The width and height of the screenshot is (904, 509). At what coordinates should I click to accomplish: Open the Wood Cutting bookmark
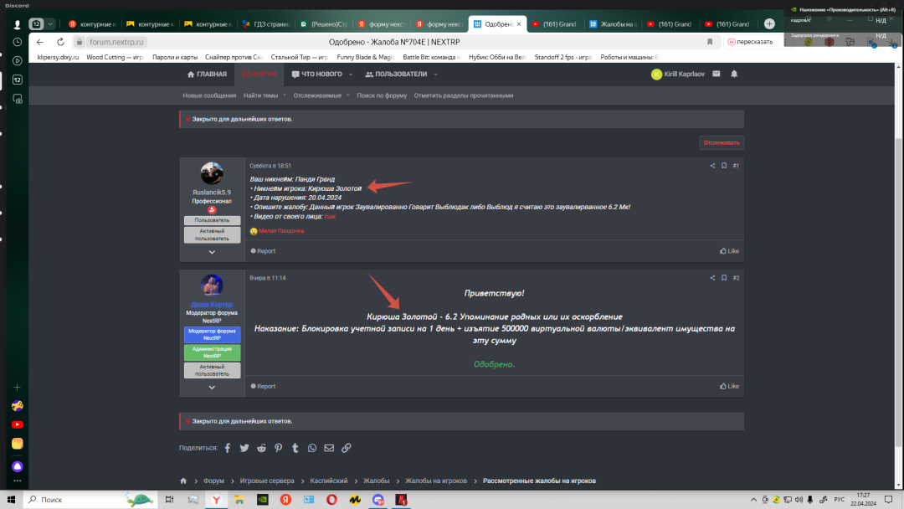[x=115, y=57]
